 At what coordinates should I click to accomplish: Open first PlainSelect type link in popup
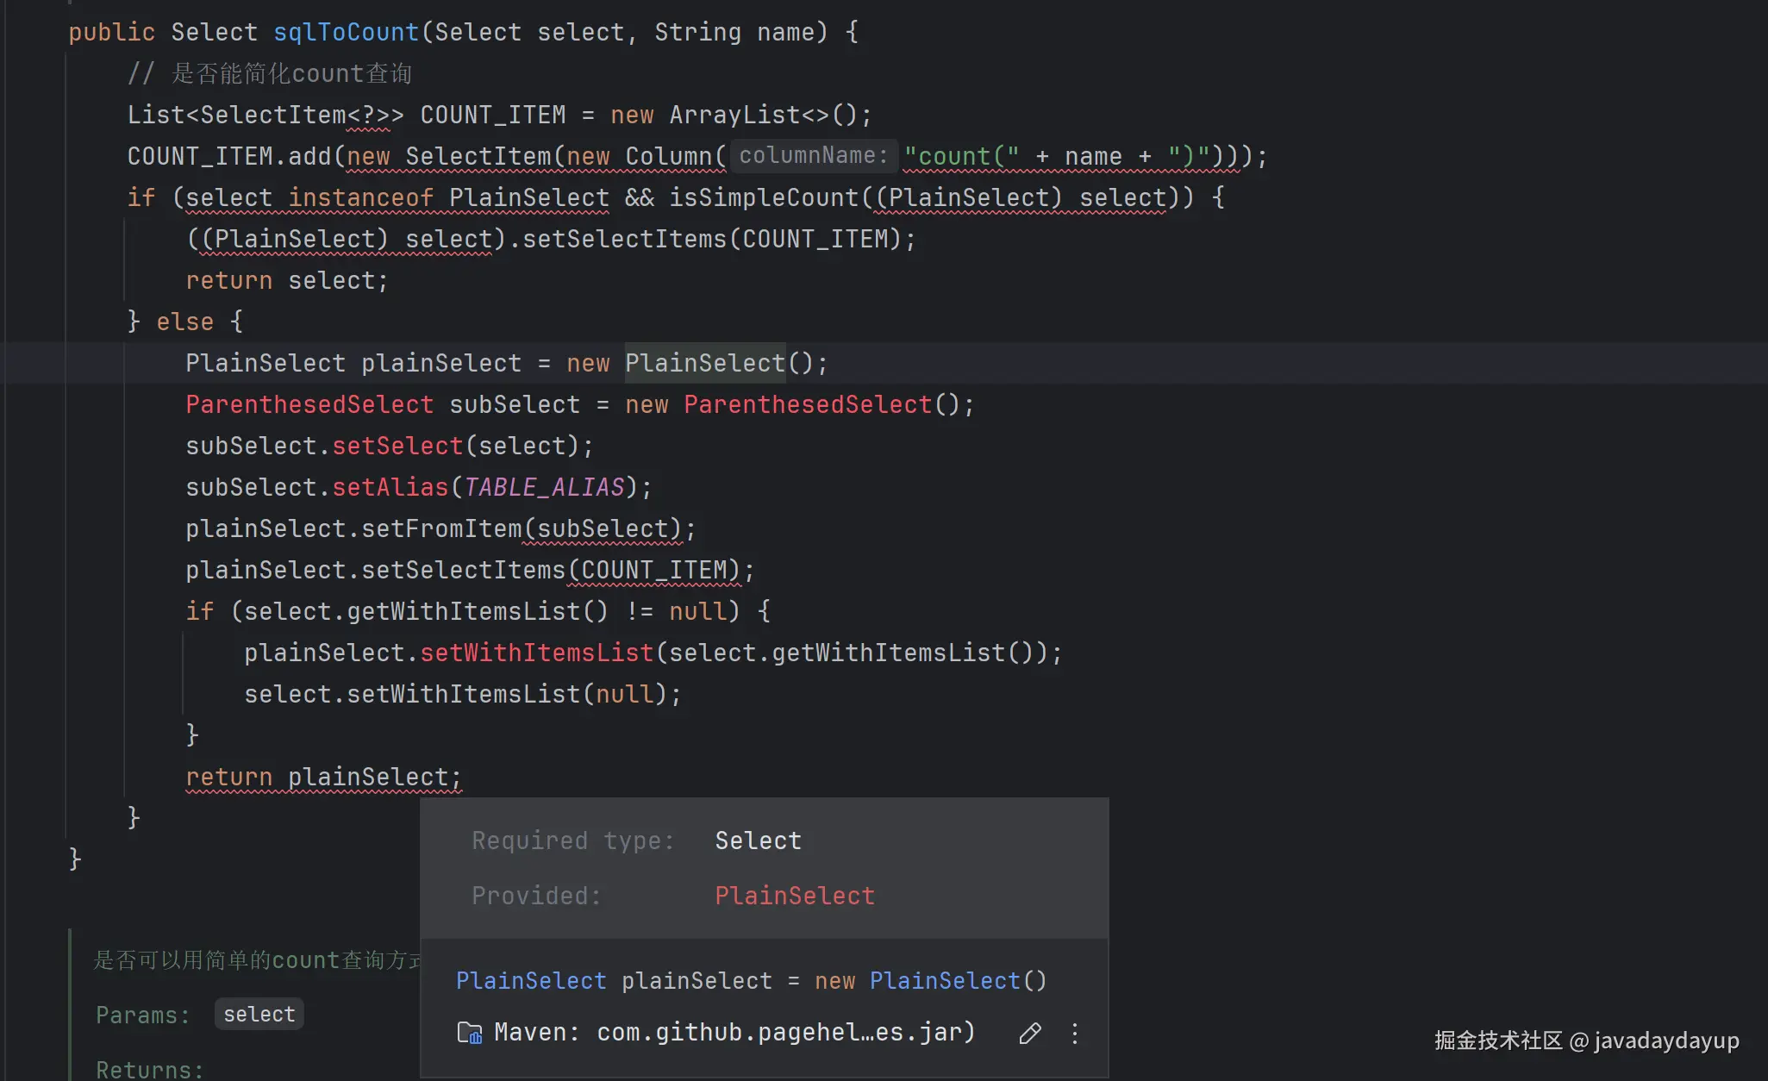tap(531, 981)
